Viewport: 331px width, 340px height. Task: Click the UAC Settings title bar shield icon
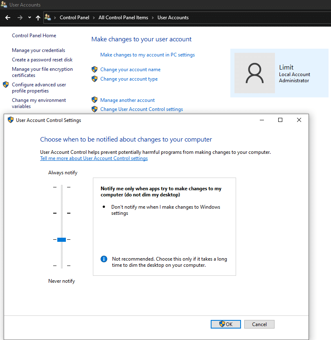click(x=11, y=120)
